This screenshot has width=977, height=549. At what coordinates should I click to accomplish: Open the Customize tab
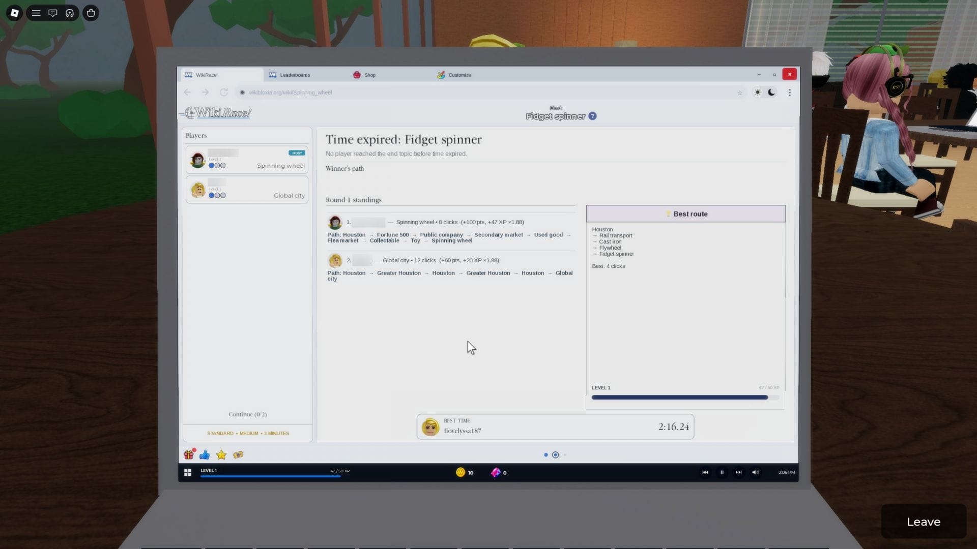click(x=454, y=75)
